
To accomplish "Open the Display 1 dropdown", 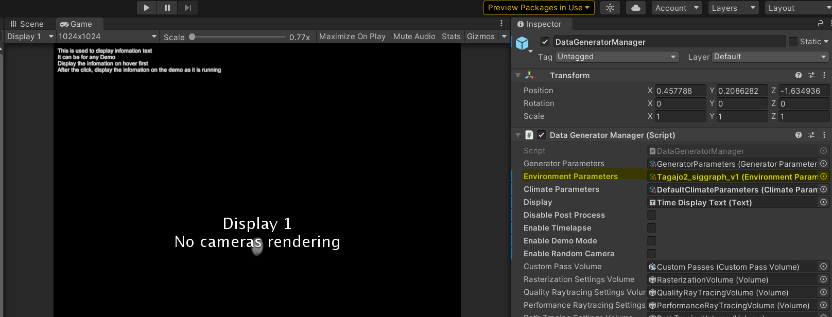I will pyautogui.click(x=30, y=37).
